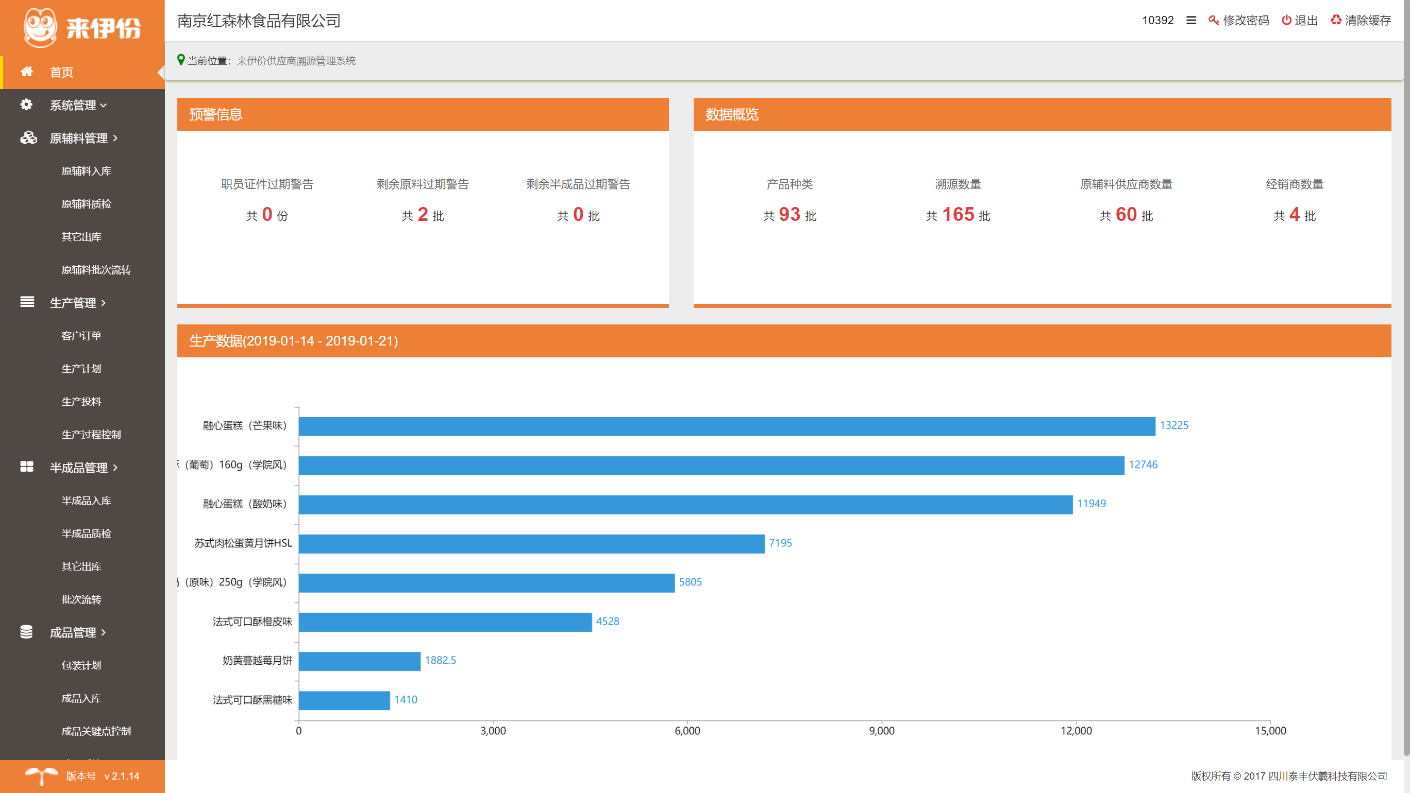The image size is (1410, 793).
Task: Click the home icon beside 首页
Action: (x=26, y=72)
